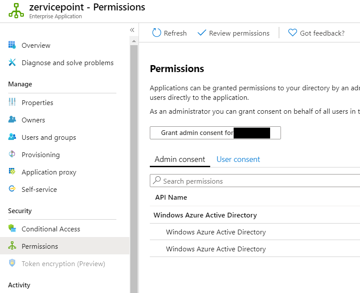Open the Got feedback link

point(316,33)
